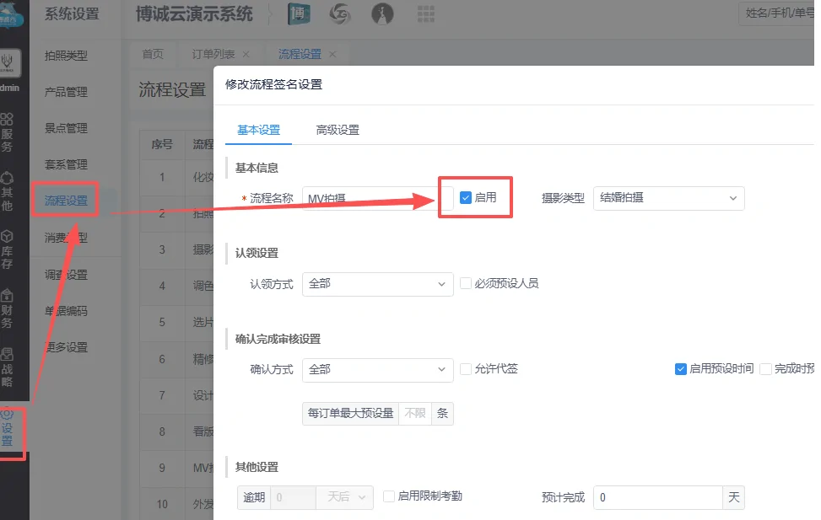Open the 认领方式 dropdown
This screenshot has width=821, height=520.
point(378,284)
